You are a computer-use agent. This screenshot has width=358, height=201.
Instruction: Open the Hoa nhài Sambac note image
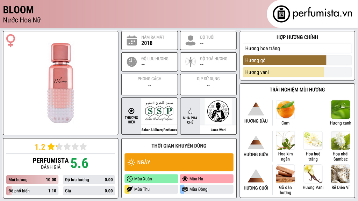tap(341, 140)
